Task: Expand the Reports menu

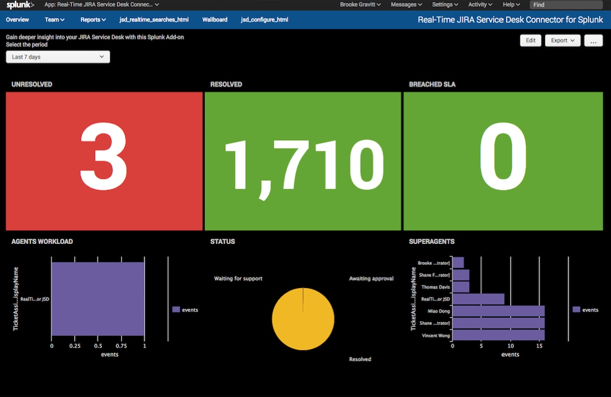Action: click(92, 20)
